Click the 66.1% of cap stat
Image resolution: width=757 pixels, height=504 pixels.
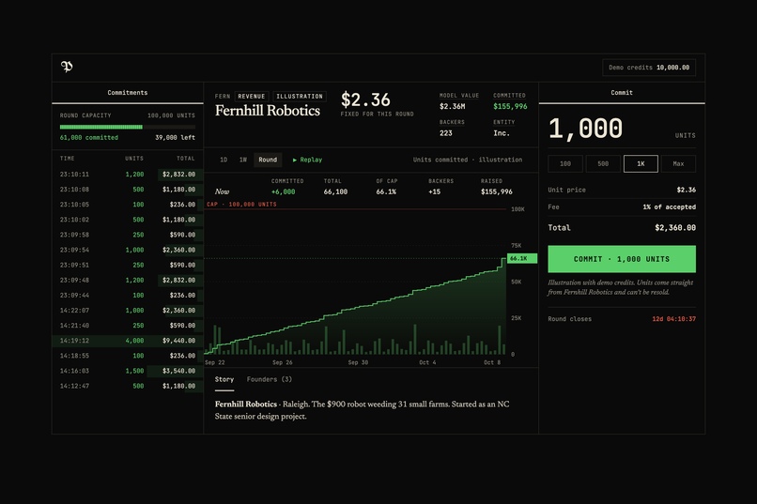[386, 192]
